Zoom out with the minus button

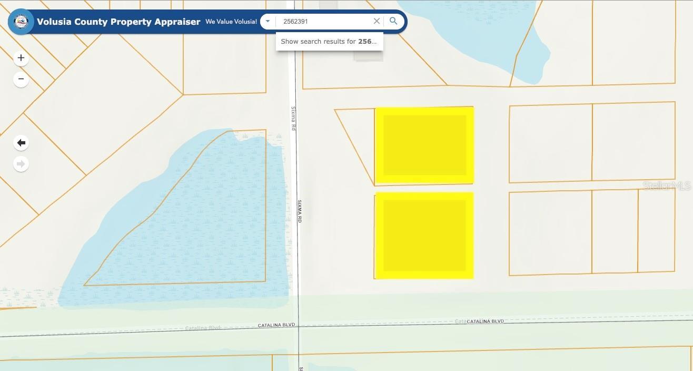point(21,79)
